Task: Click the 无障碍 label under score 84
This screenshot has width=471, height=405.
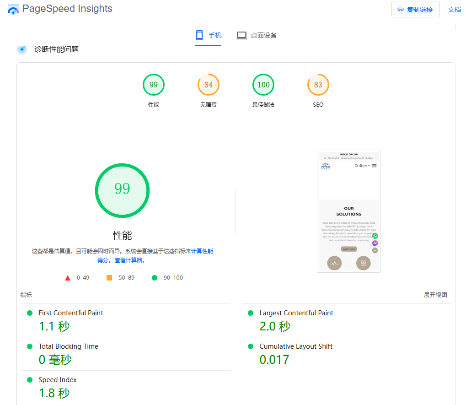Action: click(x=209, y=105)
